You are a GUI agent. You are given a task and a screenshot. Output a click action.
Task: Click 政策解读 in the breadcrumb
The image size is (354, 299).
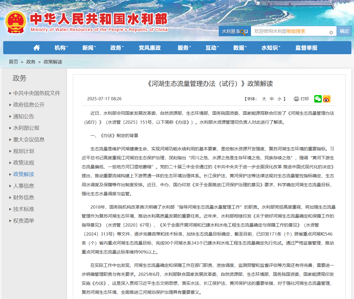(53, 62)
